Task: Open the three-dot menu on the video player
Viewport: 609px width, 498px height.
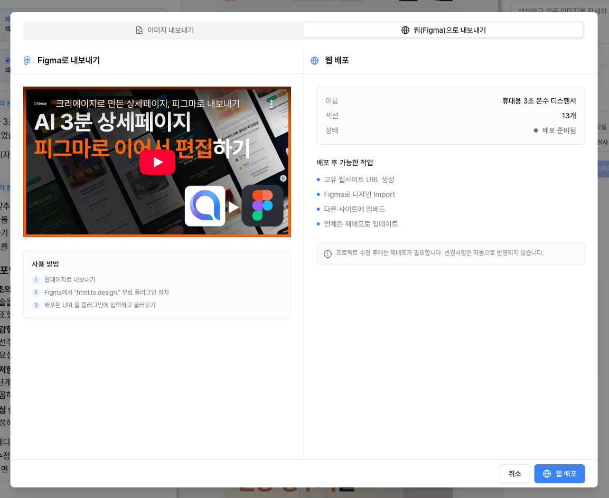Action: pyautogui.click(x=271, y=105)
